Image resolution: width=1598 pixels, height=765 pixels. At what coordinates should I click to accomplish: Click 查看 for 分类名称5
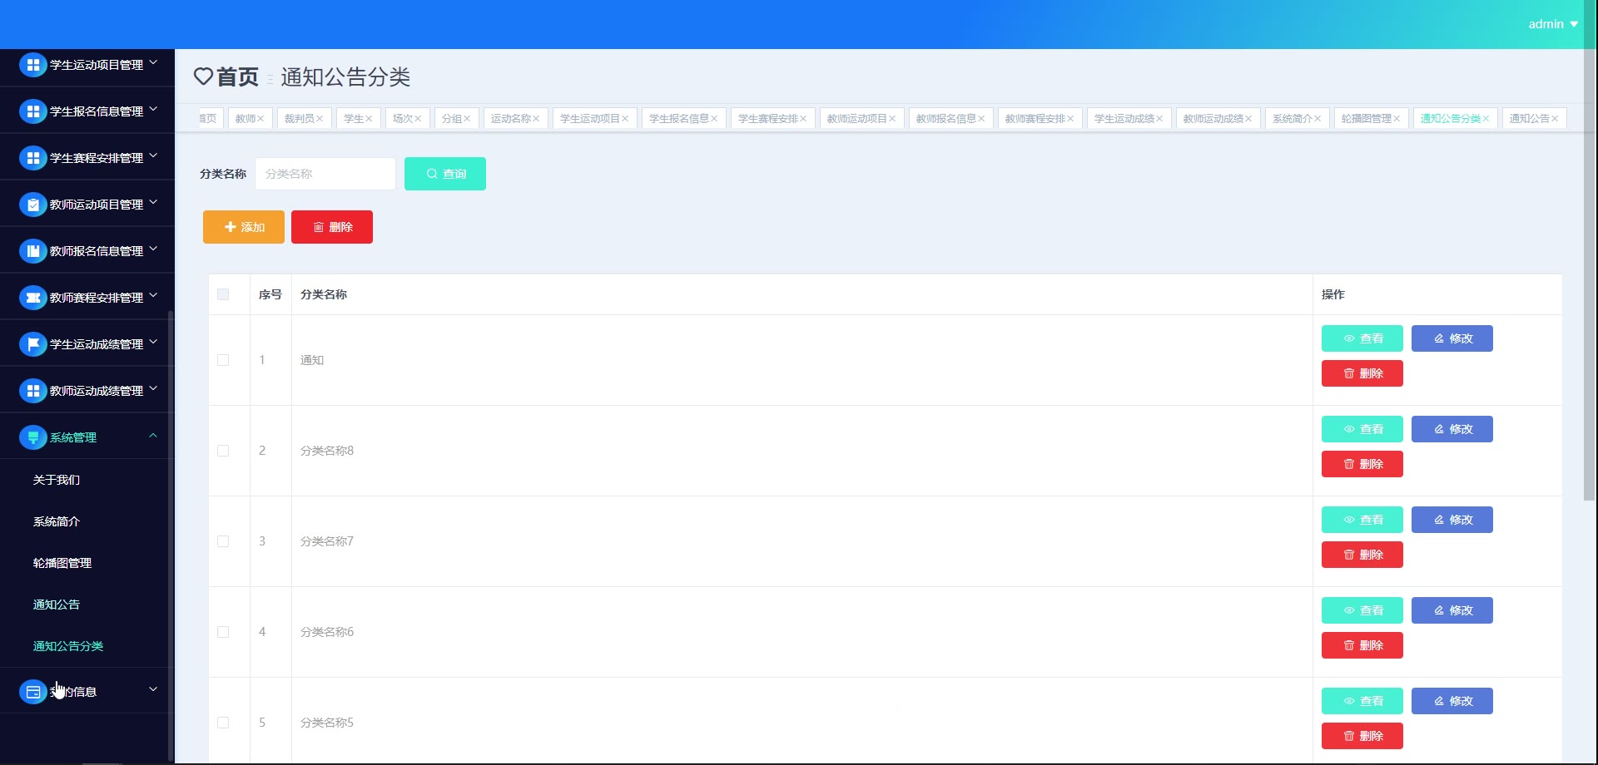tap(1362, 701)
